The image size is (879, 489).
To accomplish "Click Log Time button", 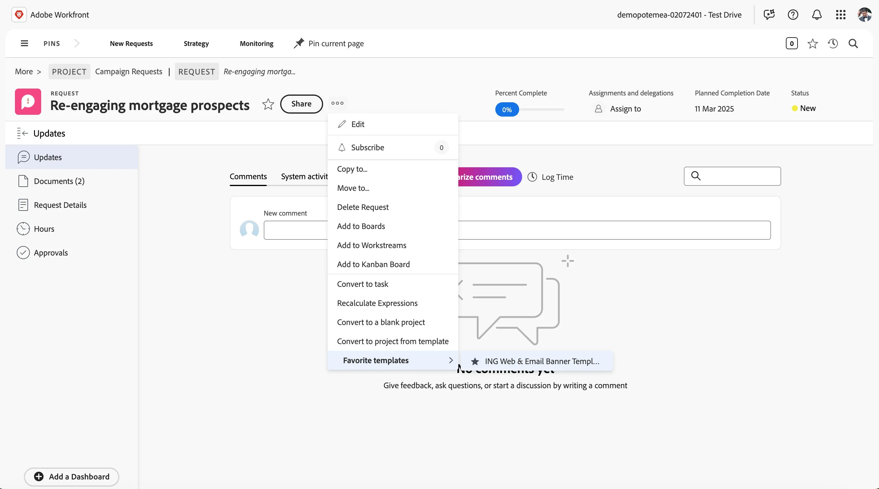I will pos(550,177).
